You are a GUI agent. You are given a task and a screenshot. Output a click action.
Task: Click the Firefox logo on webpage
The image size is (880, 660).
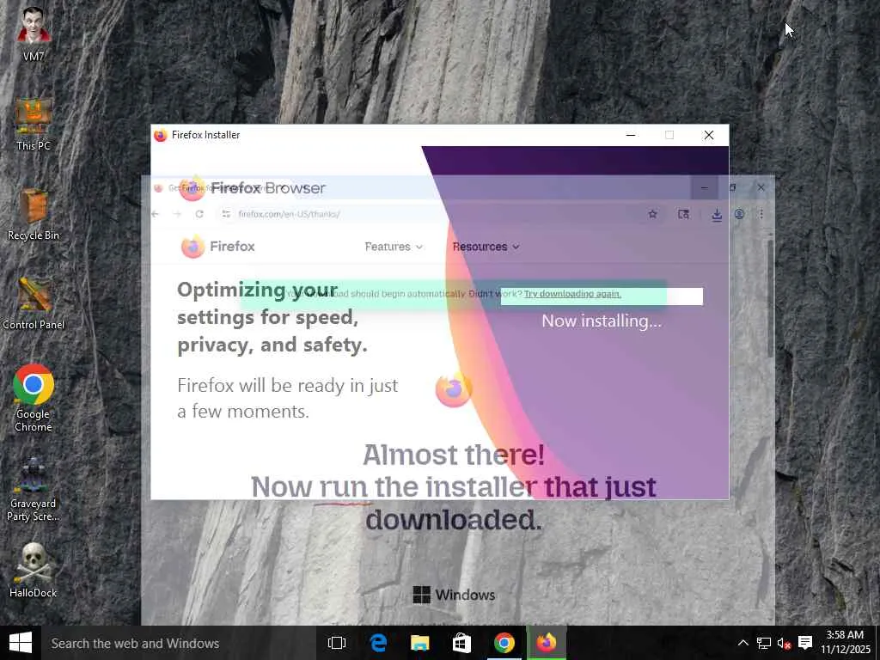tap(218, 247)
